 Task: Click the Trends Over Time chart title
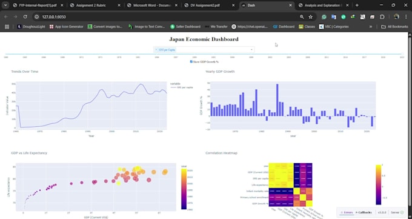25,72
